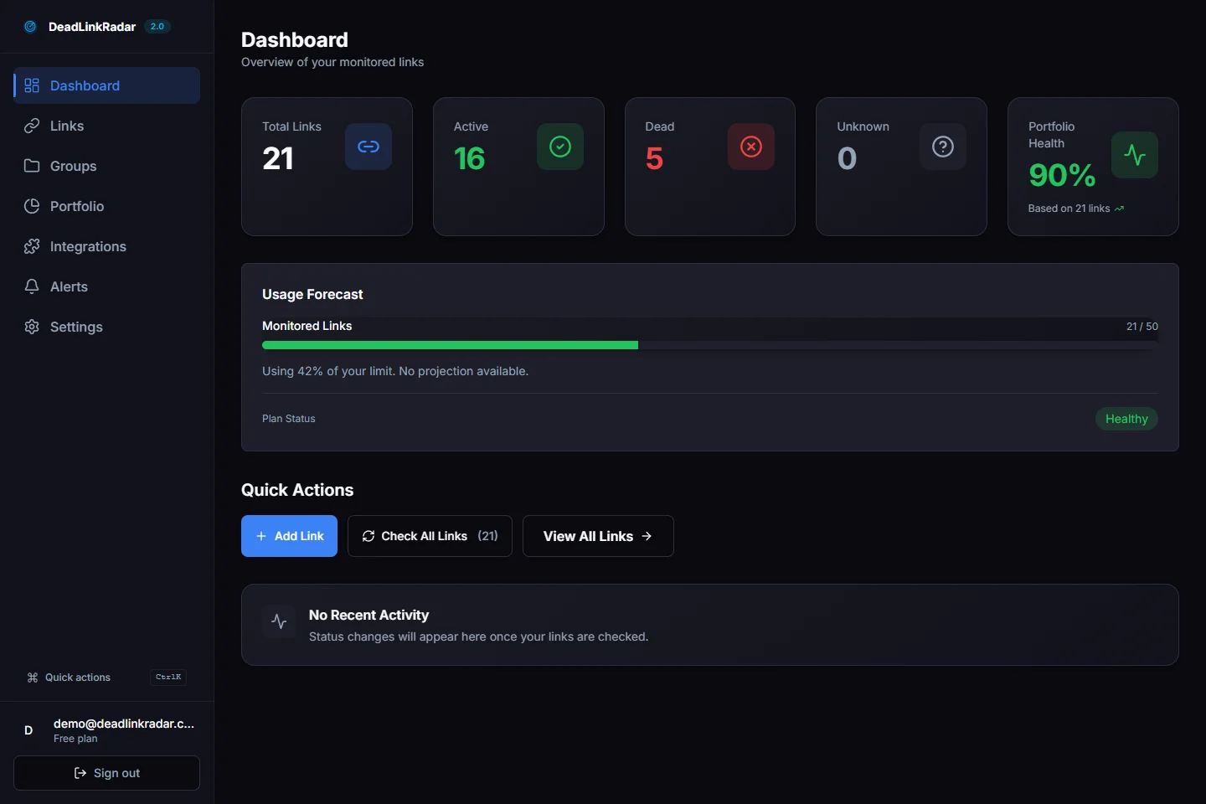This screenshot has width=1206, height=804.
Task: Click the question mark icon in Unknown card
Action: click(x=943, y=147)
